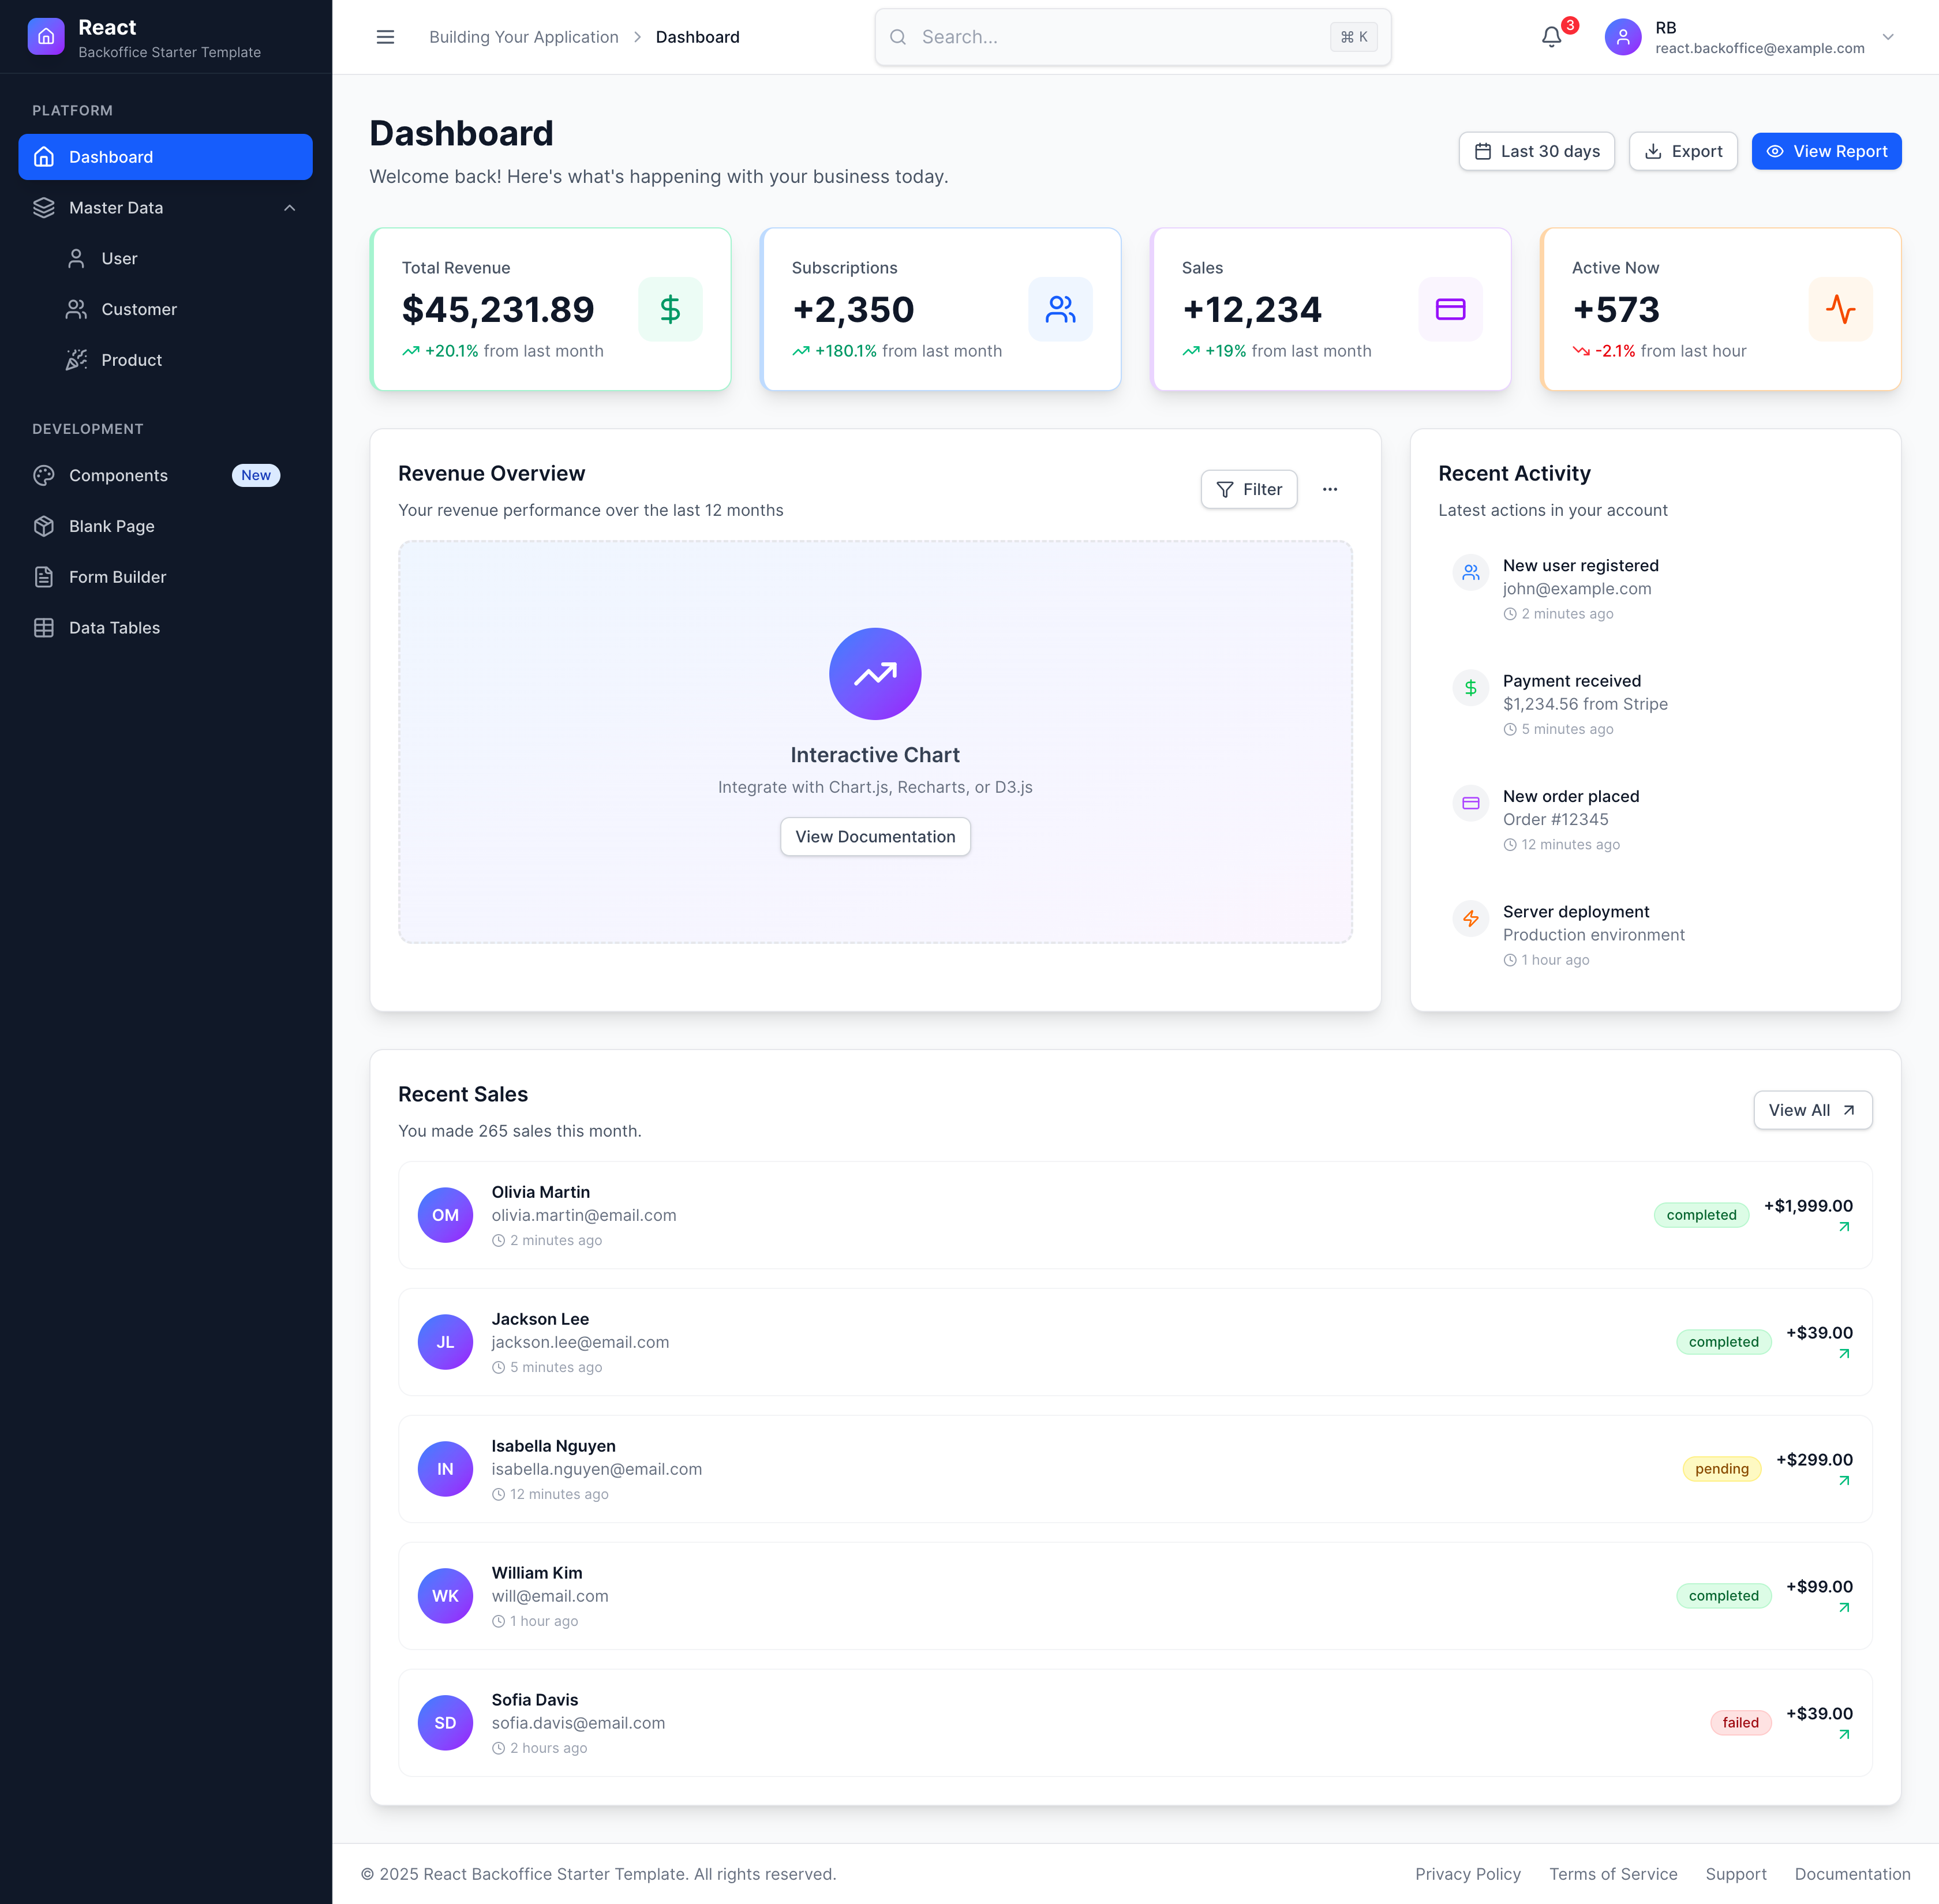
Task: Click the +$99.00 amount for William Kim
Action: pos(1819,1587)
